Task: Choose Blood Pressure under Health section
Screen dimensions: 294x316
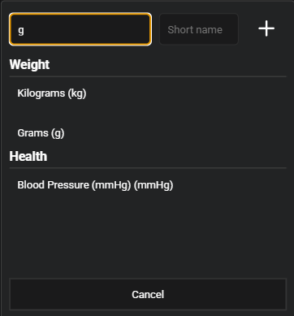Action: point(148,185)
